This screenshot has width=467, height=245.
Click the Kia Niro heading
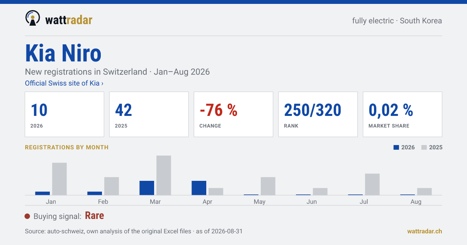(63, 54)
